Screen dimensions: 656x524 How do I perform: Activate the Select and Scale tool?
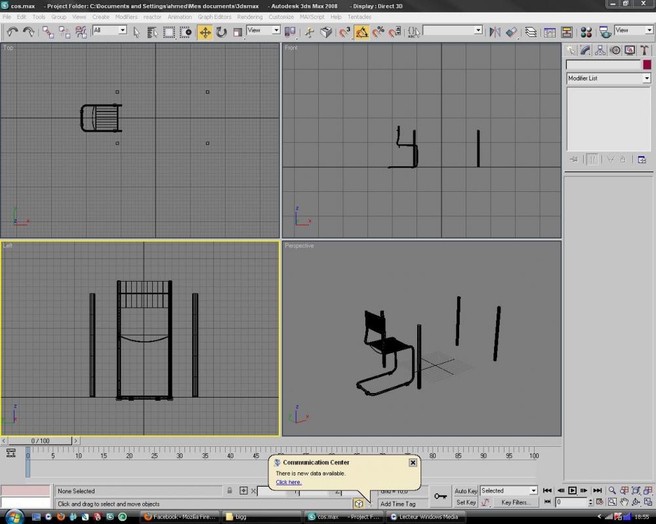click(x=237, y=32)
